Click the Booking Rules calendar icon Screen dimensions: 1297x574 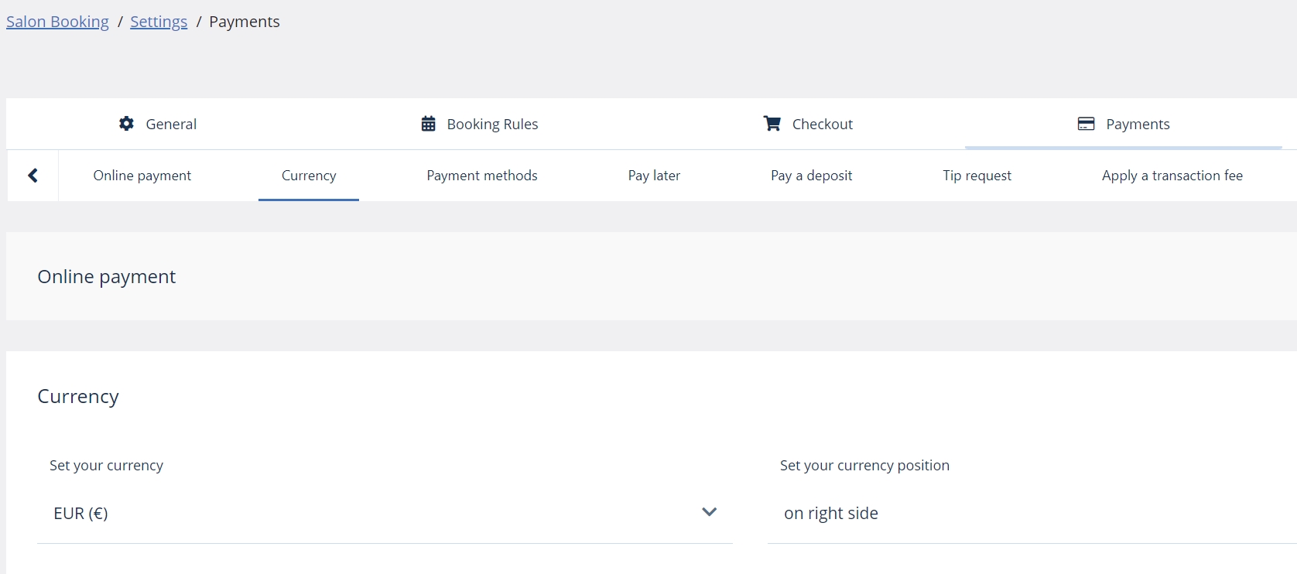point(428,124)
